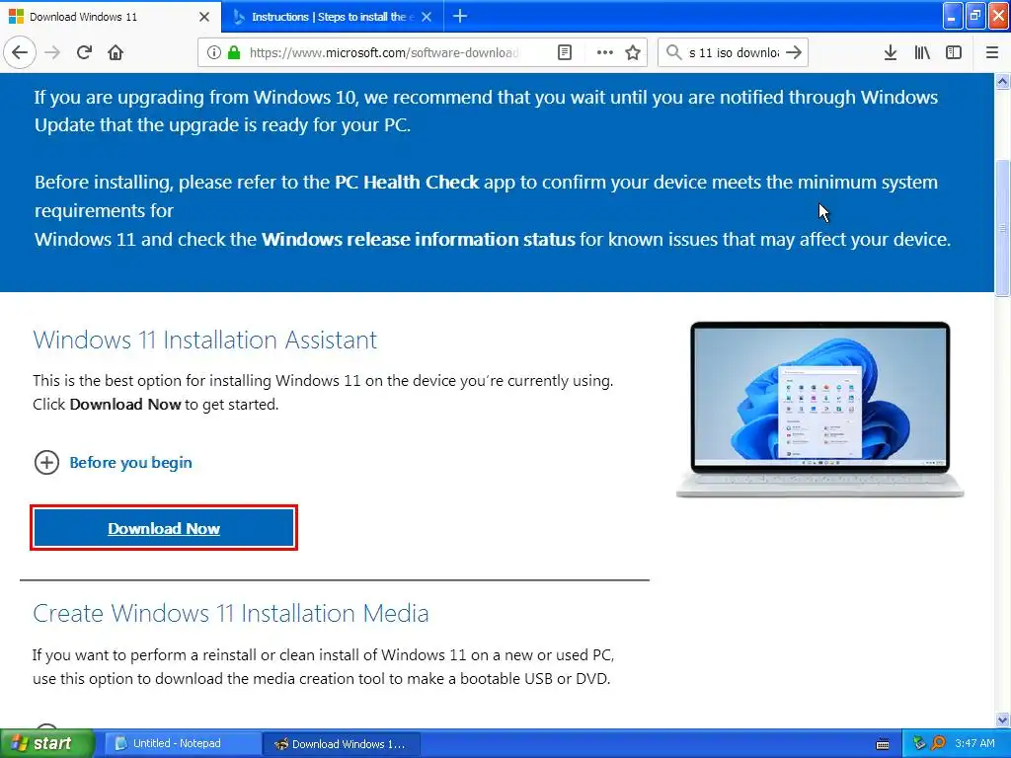
Task: Show site information icon in address bar
Action: coord(214,52)
